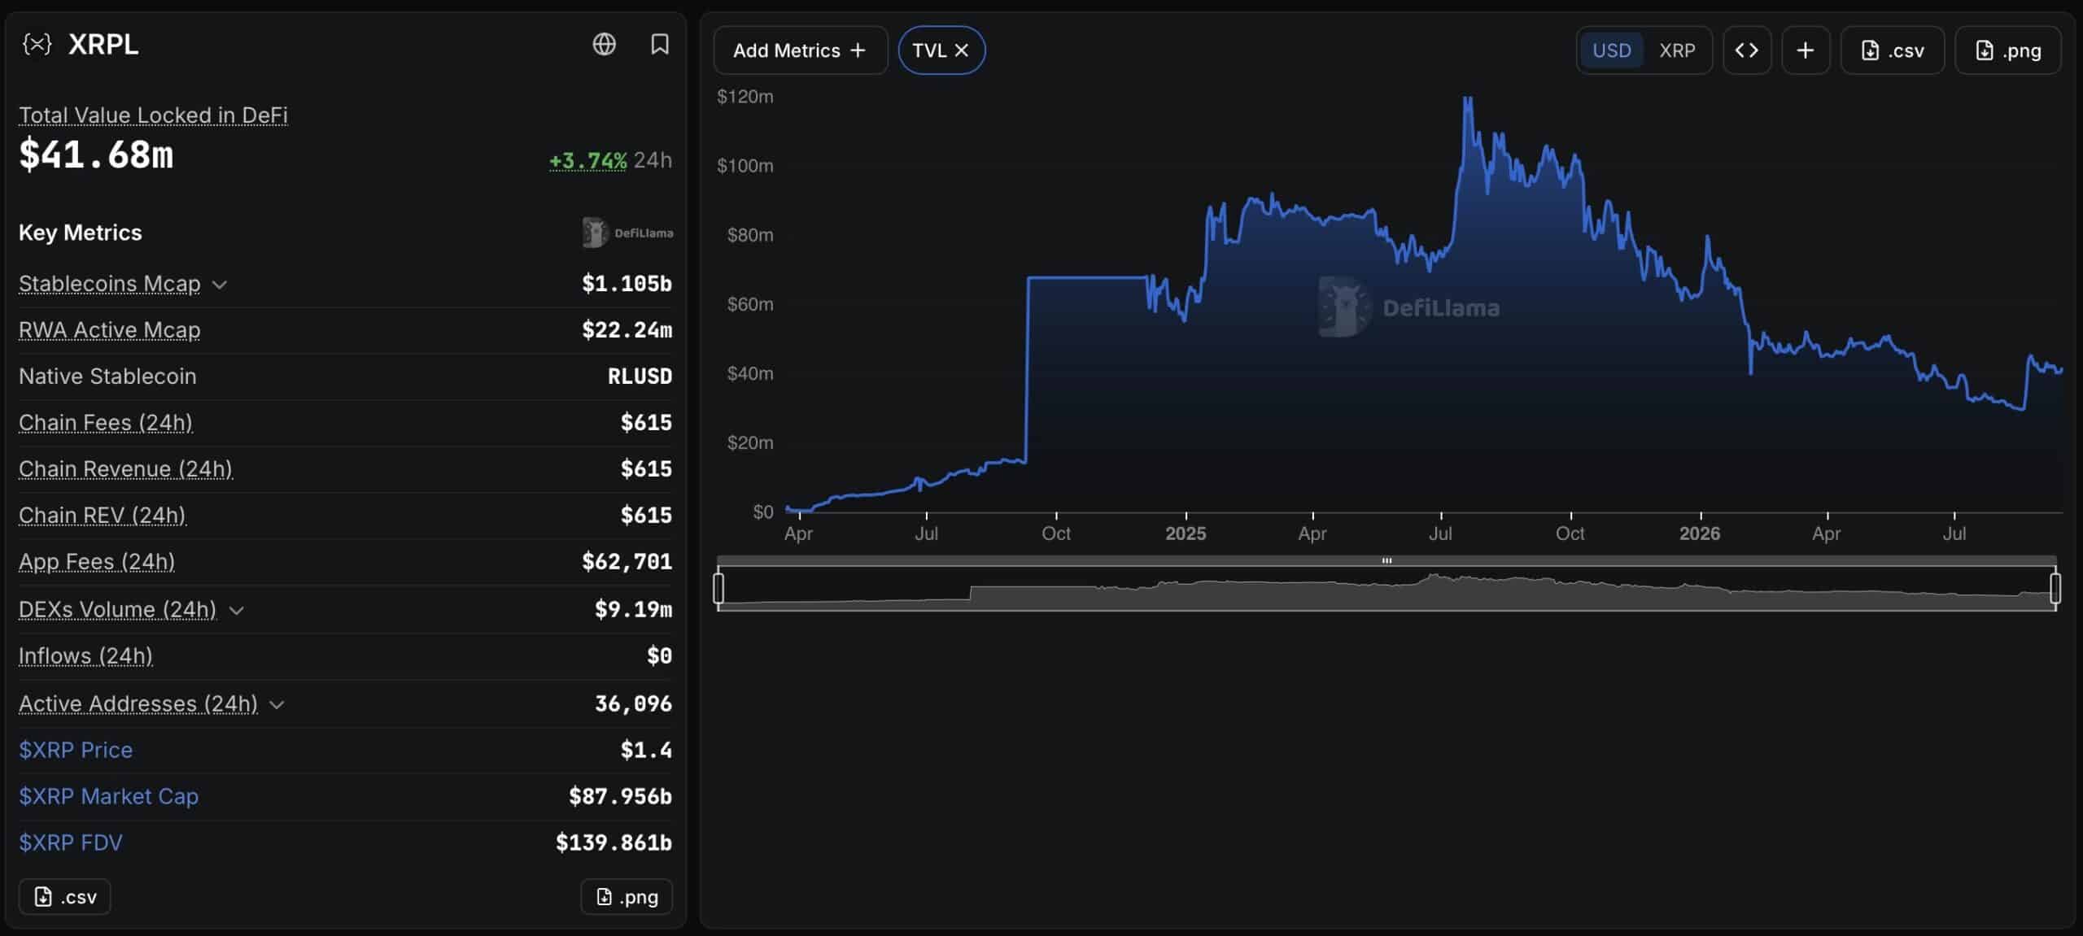2083x936 pixels.
Task: Click the 36,096 active addresses value
Action: click(633, 703)
